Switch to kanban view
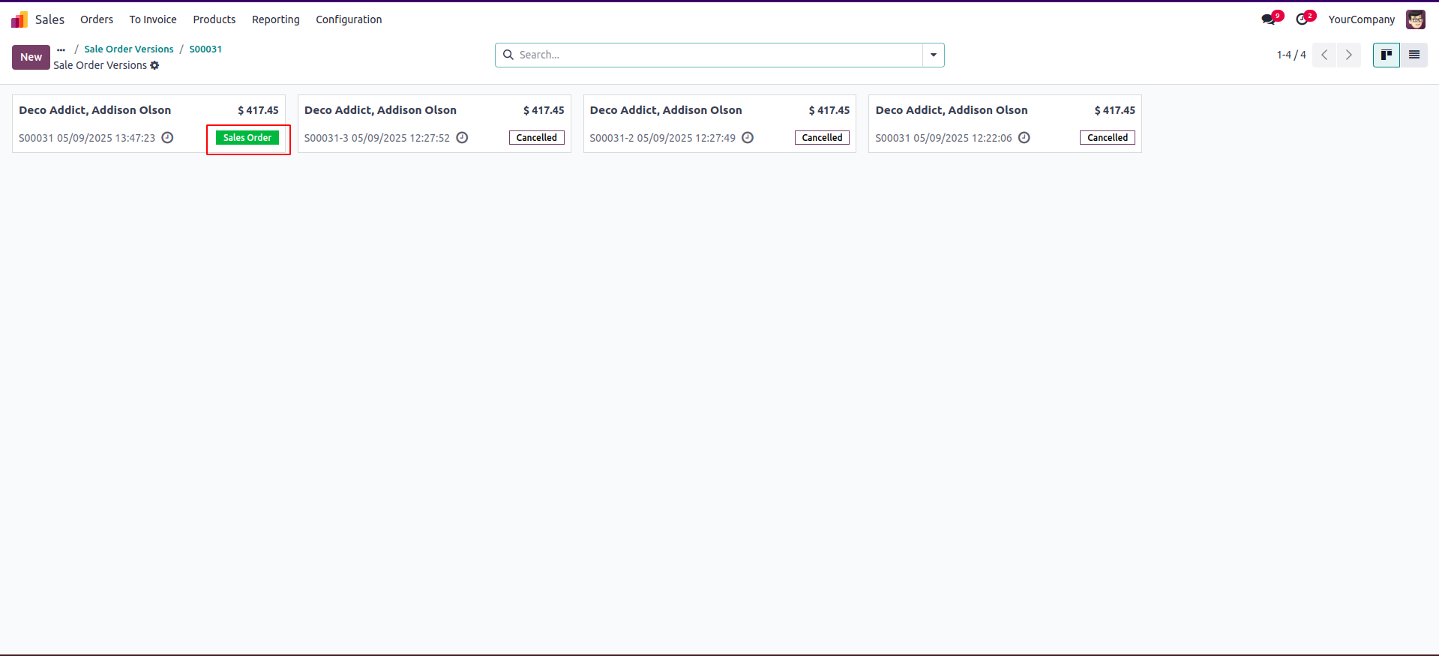This screenshot has width=1439, height=656. pos(1387,55)
